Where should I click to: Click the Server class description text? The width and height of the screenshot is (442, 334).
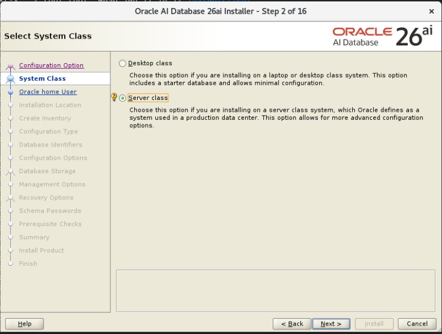tap(276, 118)
